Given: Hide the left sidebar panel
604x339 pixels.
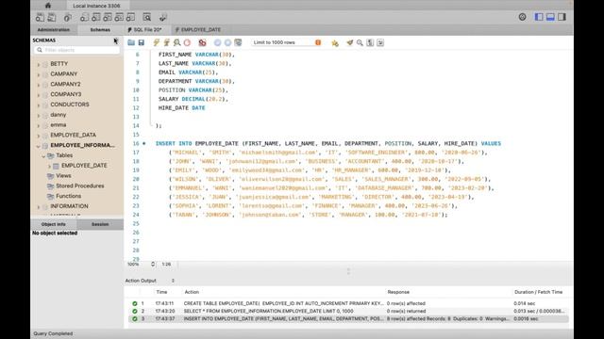Looking at the screenshot, I should [539, 17].
